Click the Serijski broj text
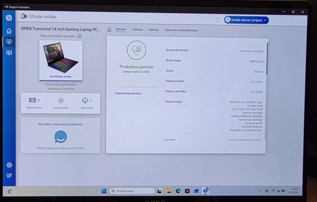This screenshot has height=202, width=317. [61, 89]
